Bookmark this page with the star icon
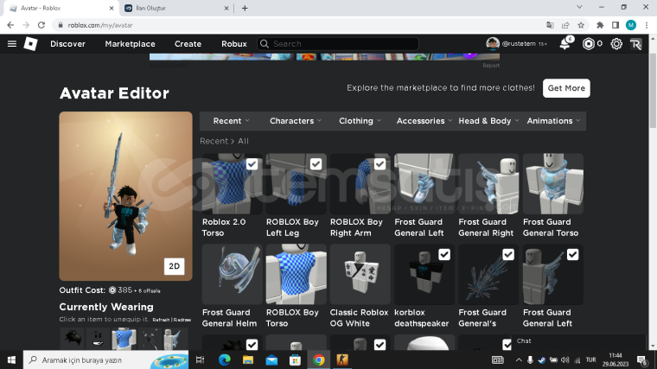This screenshot has height=369, width=657. click(x=581, y=25)
